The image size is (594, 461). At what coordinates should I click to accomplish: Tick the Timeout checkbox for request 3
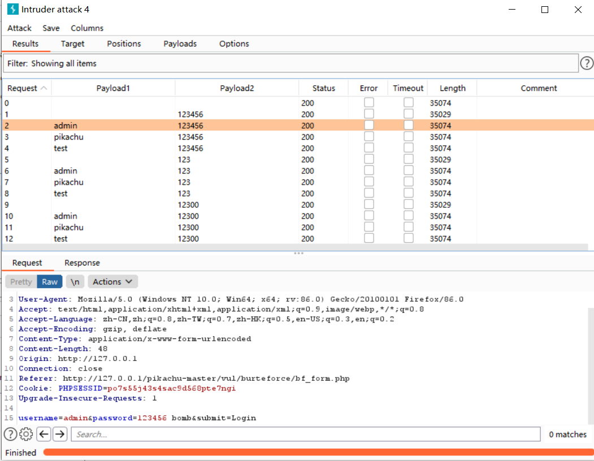409,137
